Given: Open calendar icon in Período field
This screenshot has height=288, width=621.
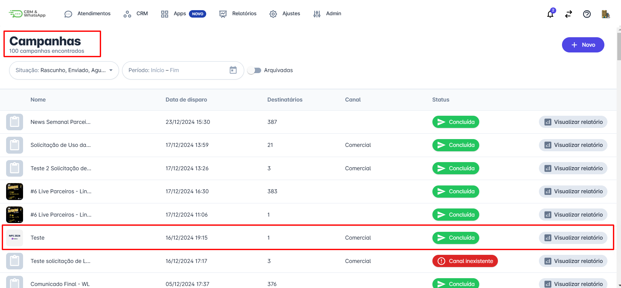Looking at the screenshot, I should (233, 70).
